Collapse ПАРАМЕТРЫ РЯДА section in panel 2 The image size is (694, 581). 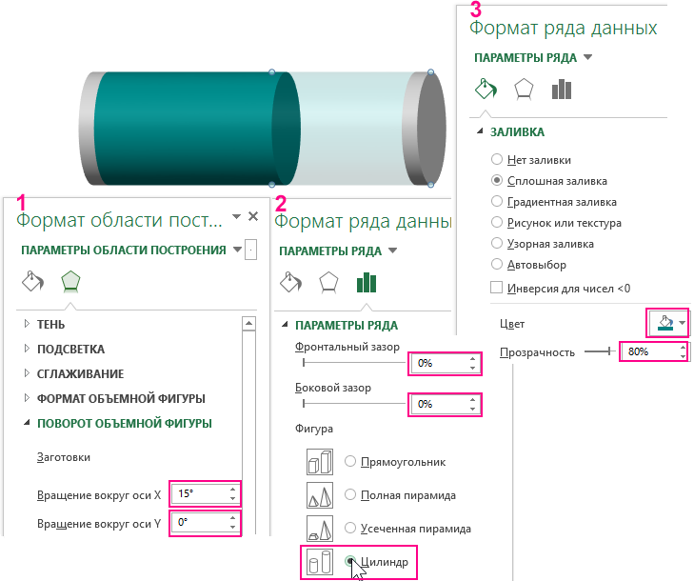coord(285,325)
